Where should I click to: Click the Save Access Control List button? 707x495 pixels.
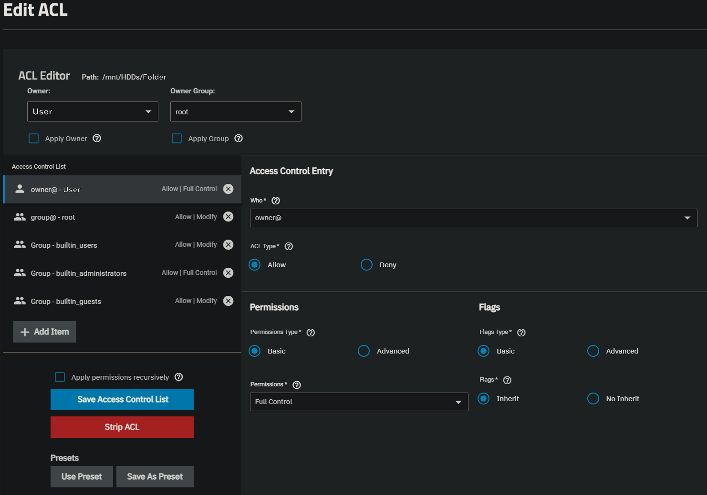point(122,399)
